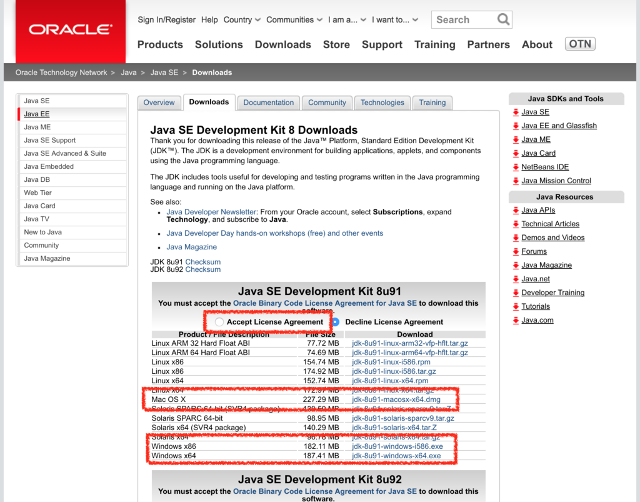Click the red arrow icon beside Java APIs
Screen dimensions: 640x502
click(516, 211)
